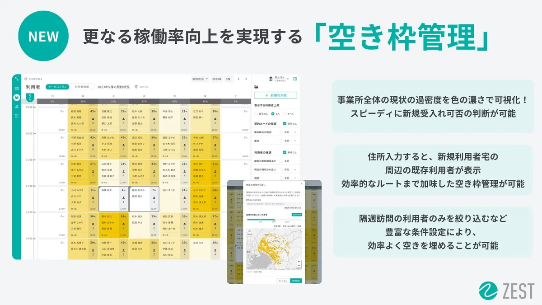
Task: Click the teal 座標を取得 button in dialog
Action: [297, 215]
